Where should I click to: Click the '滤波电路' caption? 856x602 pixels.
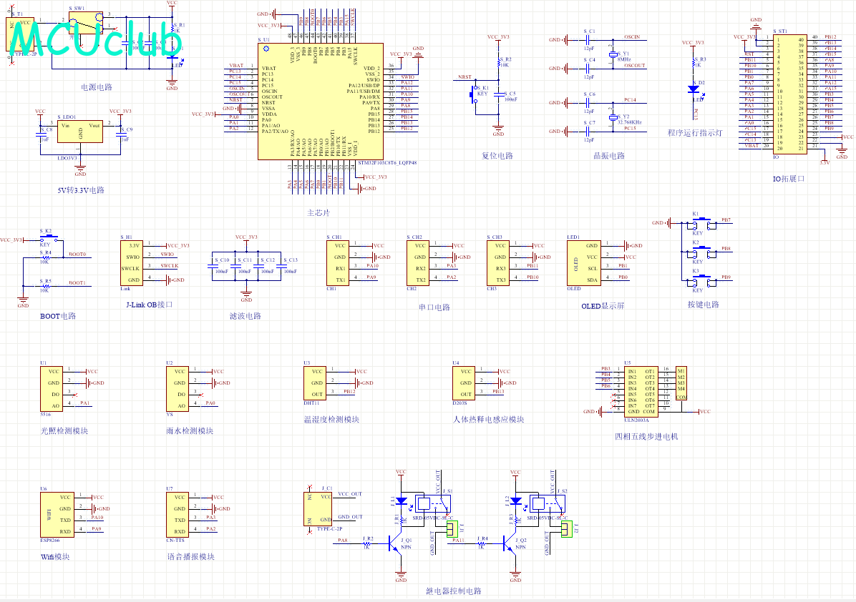(x=245, y=316)
